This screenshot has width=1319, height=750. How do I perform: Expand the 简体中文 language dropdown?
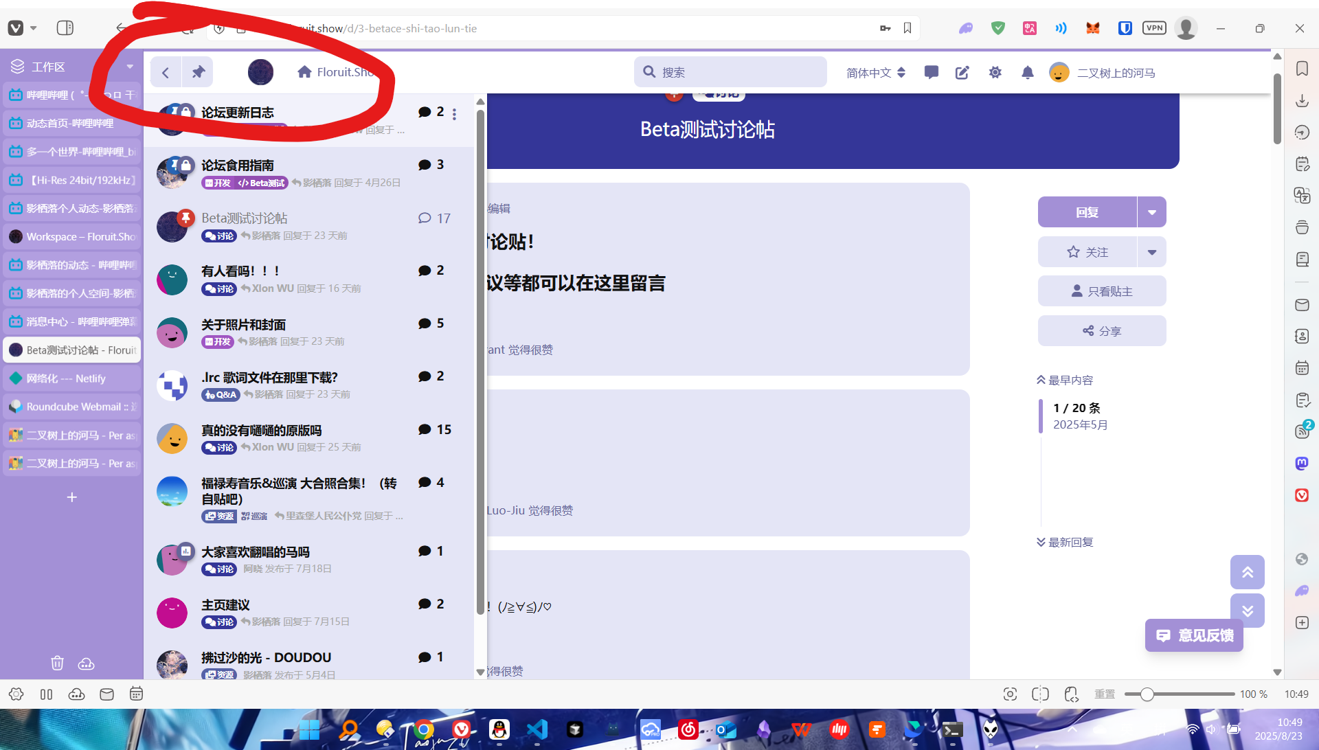[x=876, y=73]
